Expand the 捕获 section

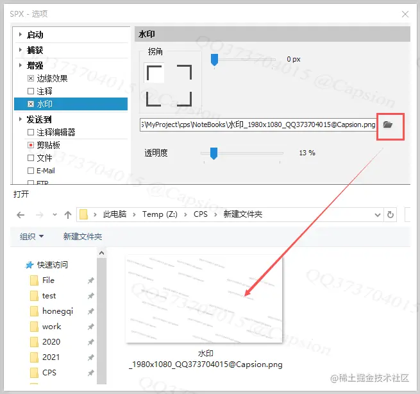(x=21, y=49)
